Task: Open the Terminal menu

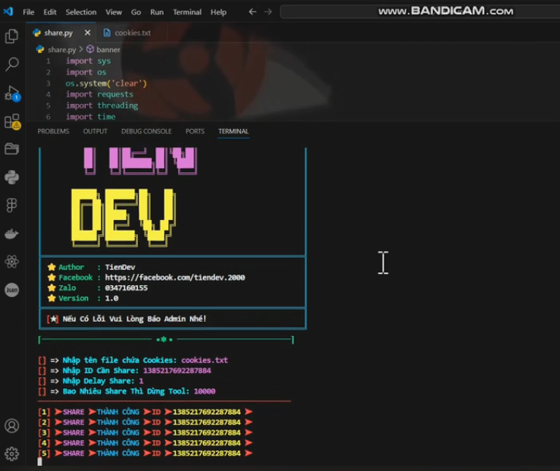Action: (186, 12)
